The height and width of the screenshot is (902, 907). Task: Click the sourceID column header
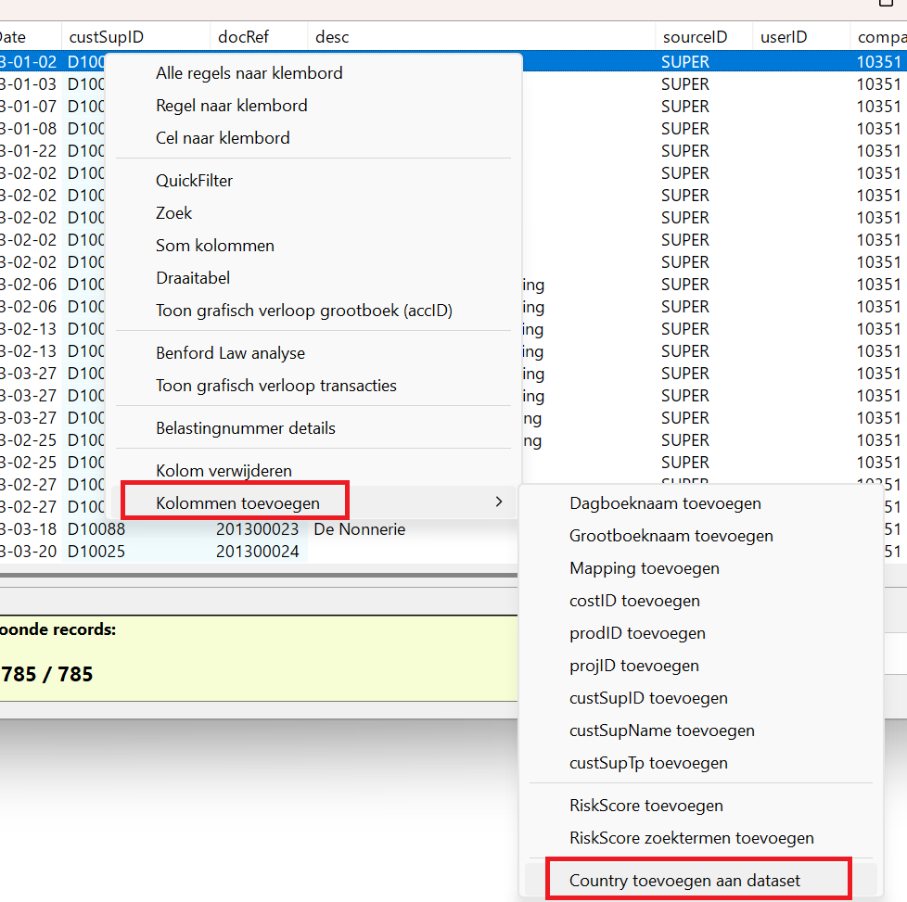695,37
